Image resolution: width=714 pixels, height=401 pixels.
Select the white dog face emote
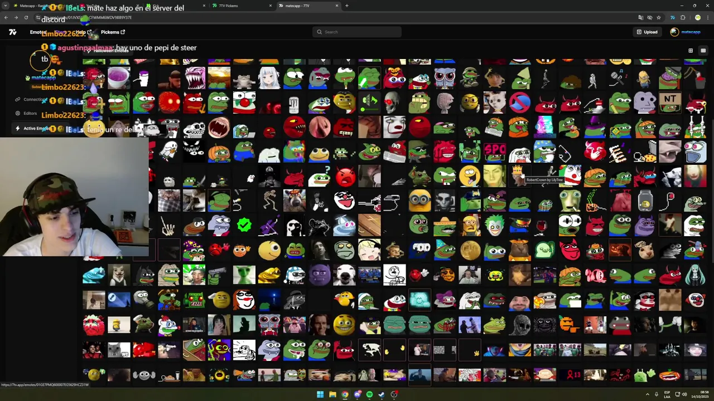click(344, 275)
